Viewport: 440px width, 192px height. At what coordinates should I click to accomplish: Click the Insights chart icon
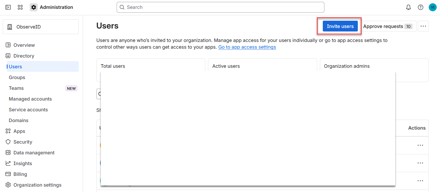point(8,163)
